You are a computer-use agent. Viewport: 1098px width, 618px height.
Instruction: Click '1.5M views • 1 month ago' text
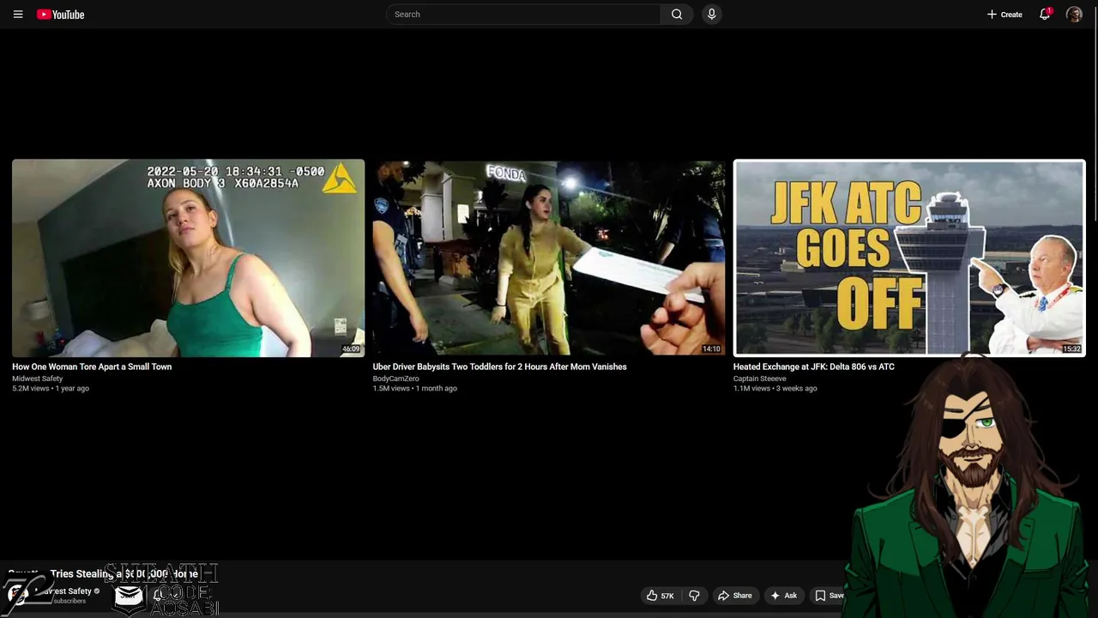point(414,389)
